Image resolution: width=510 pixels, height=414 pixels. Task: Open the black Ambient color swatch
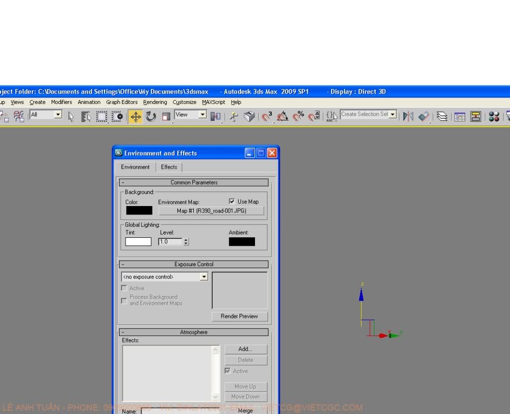coord(242,241)
